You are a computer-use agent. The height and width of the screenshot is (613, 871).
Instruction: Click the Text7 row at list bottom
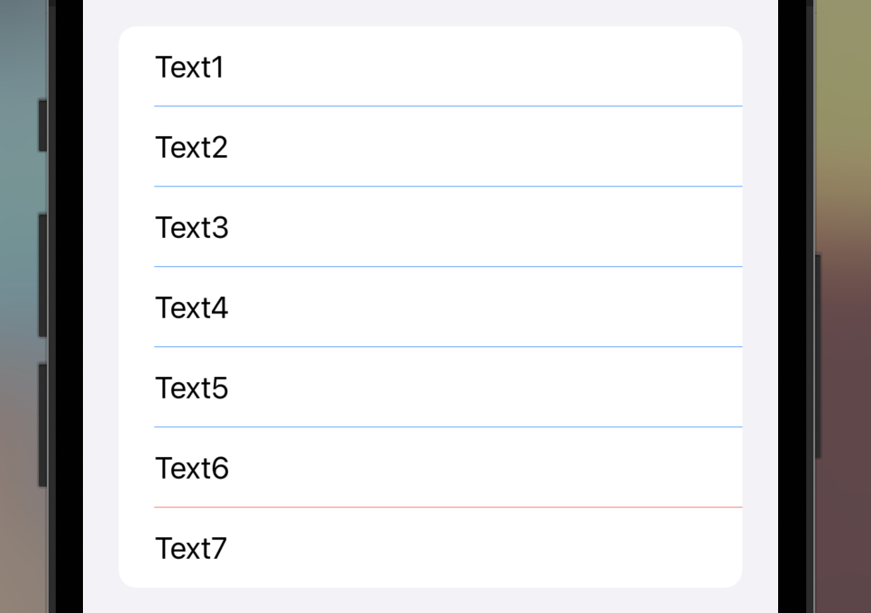click(x=430, y=547)
